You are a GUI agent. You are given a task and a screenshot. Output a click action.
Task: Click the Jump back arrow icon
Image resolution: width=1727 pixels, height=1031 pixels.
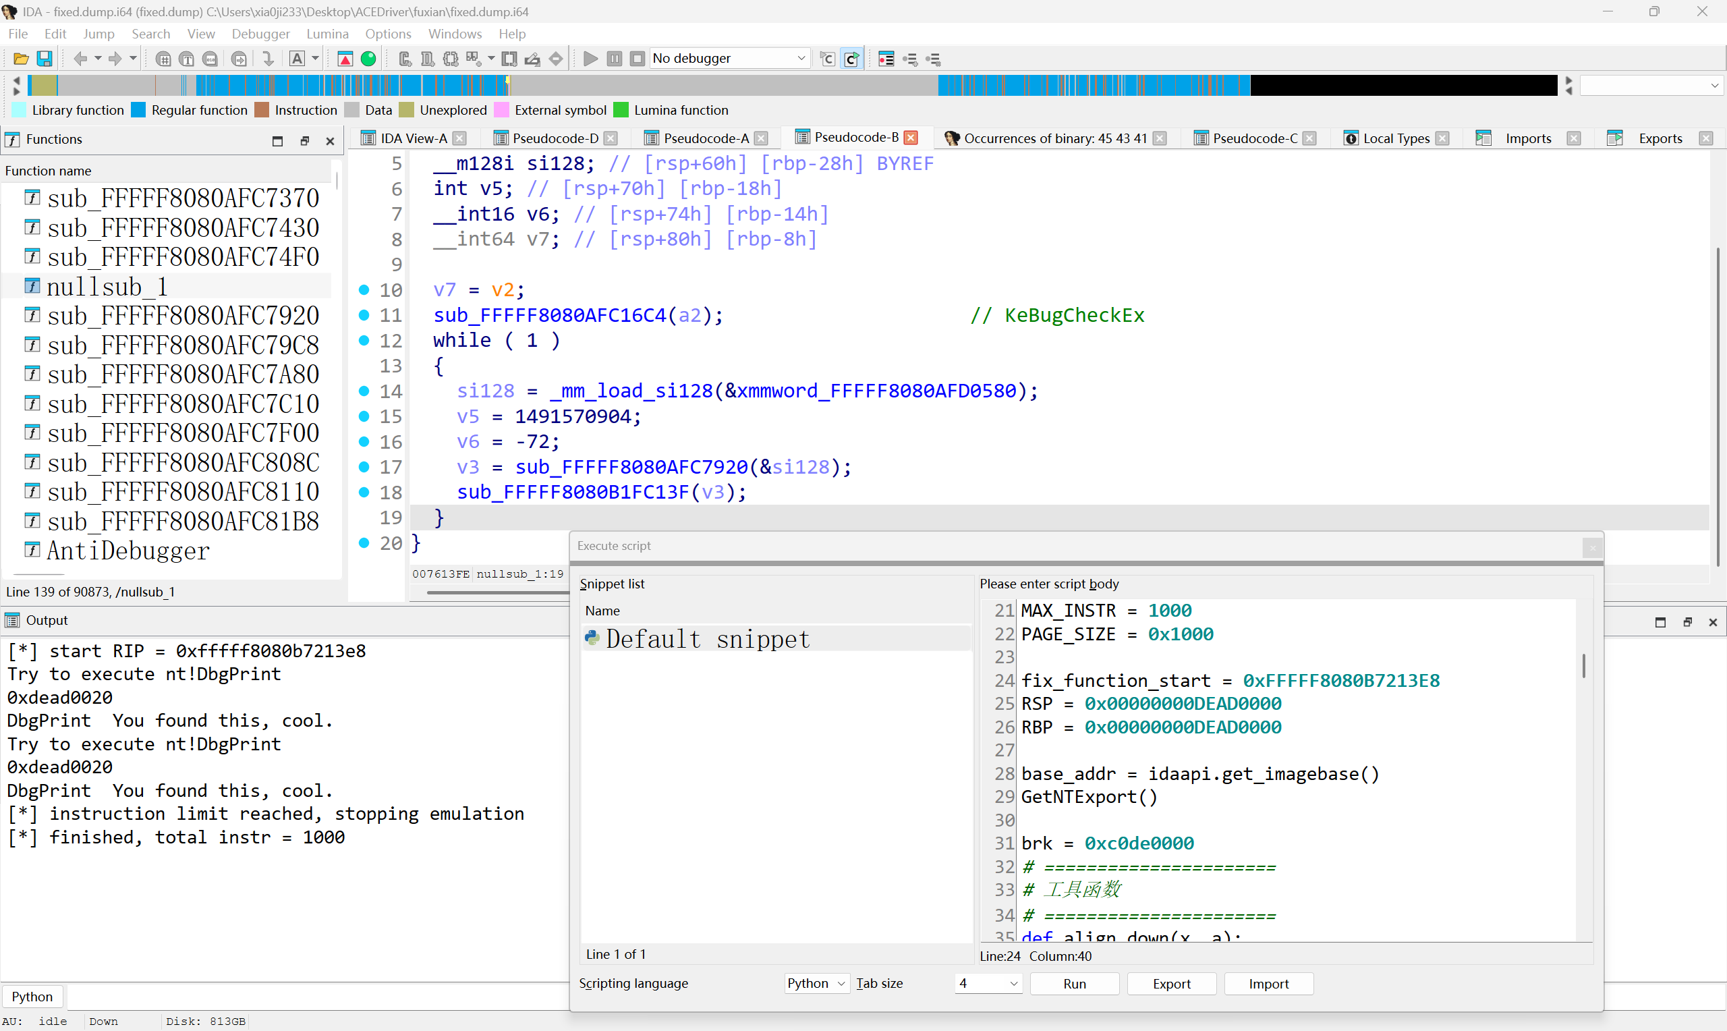pyautogui.click(x=80, y=59)
